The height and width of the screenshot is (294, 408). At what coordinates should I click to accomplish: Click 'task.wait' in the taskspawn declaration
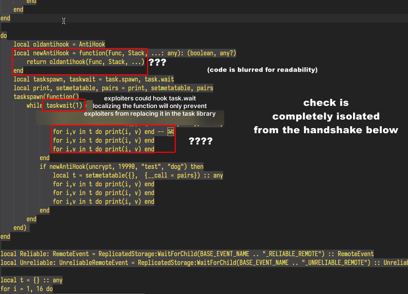(159, 79)
